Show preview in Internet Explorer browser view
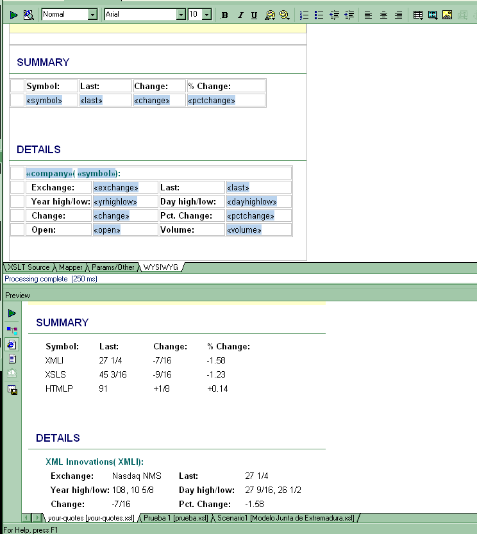The height and width of the screenshot is (534, 477). coord(12,345)
